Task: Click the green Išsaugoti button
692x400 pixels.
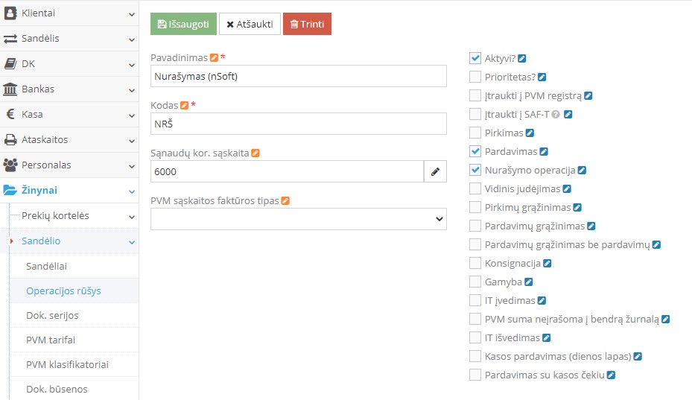Action: pyautogui.click(x=183, y=24)
